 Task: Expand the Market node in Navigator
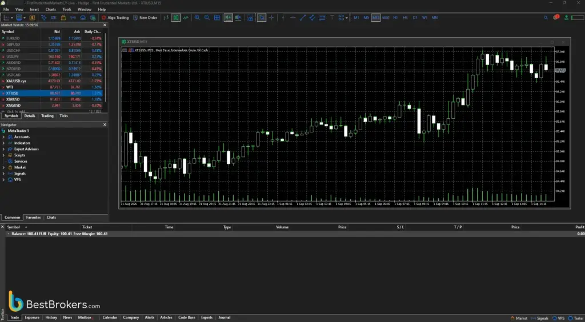point(3,167)
